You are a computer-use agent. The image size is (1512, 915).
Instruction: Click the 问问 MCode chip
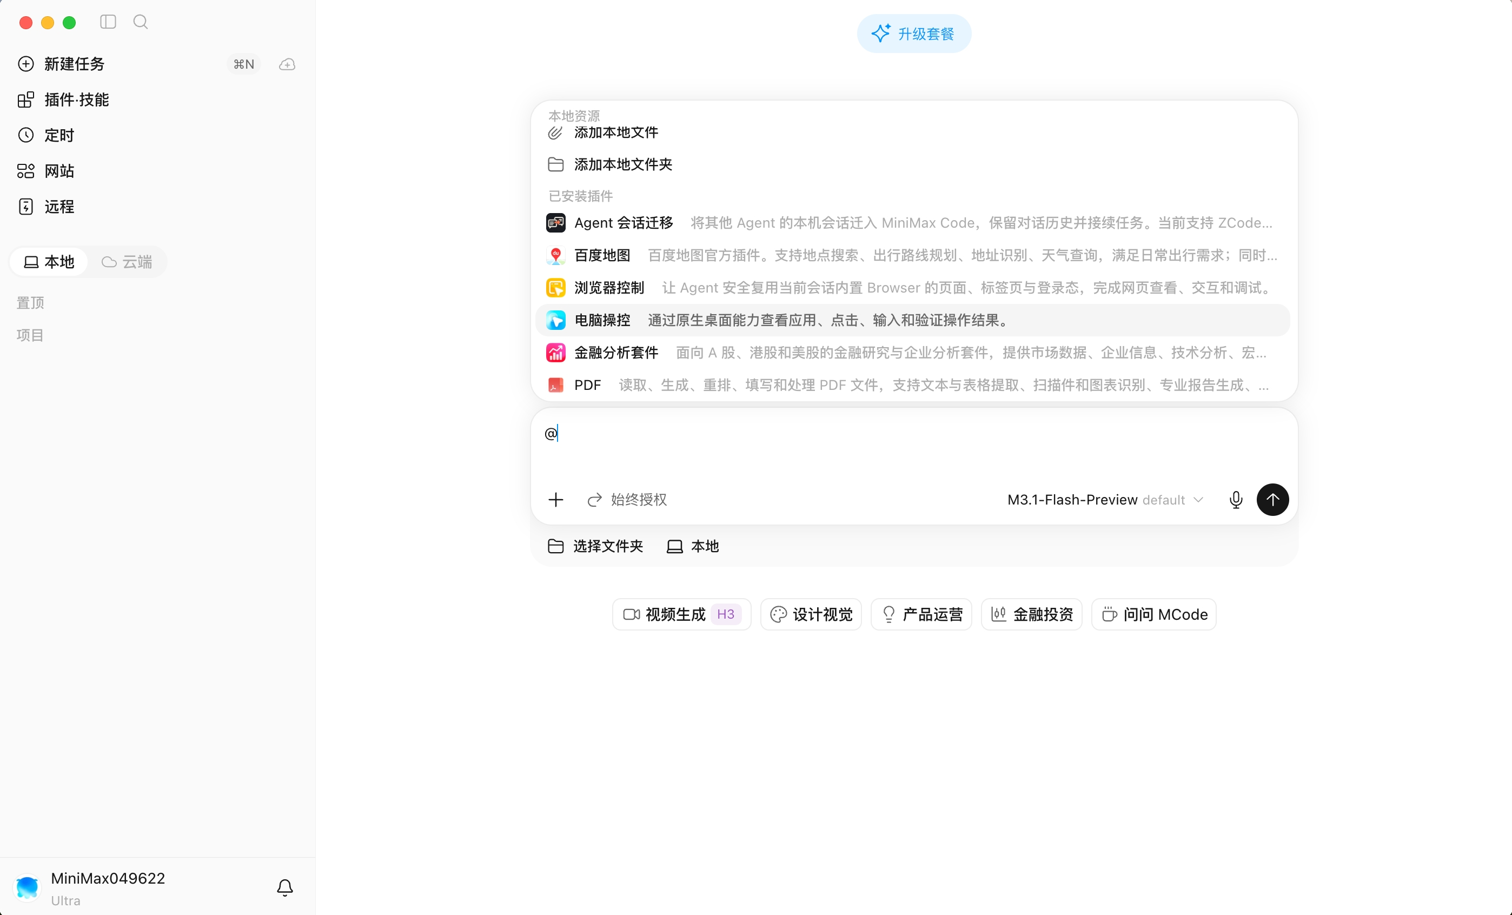pos(1153,614)
